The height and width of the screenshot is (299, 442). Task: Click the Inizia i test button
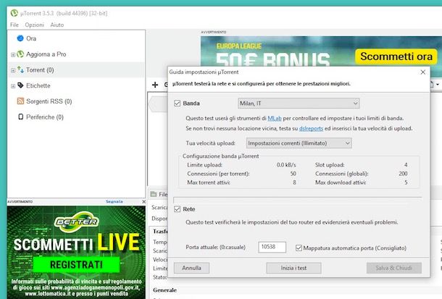pos(293,268)
